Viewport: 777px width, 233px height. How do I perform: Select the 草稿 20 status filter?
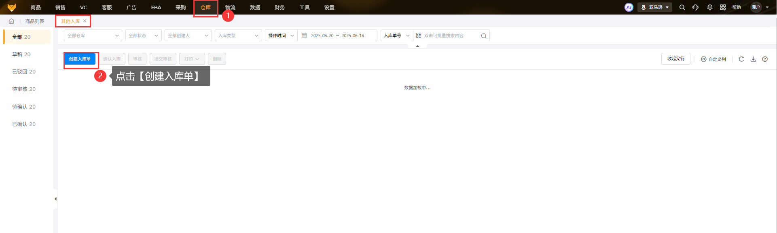pos(27,54)
